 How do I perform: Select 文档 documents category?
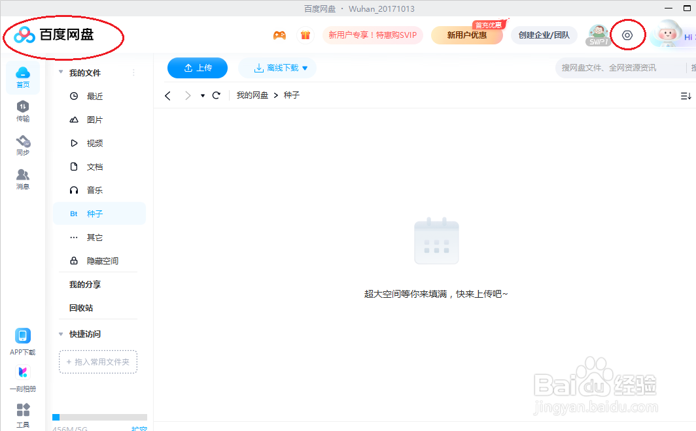click(99, 167)
